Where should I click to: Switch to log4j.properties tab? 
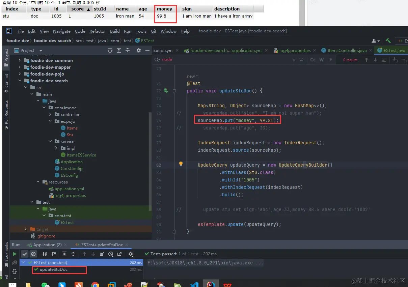click(295, 50)
